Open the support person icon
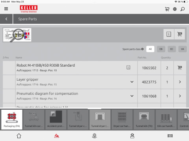189x141 pixels. tap(132, 136)
